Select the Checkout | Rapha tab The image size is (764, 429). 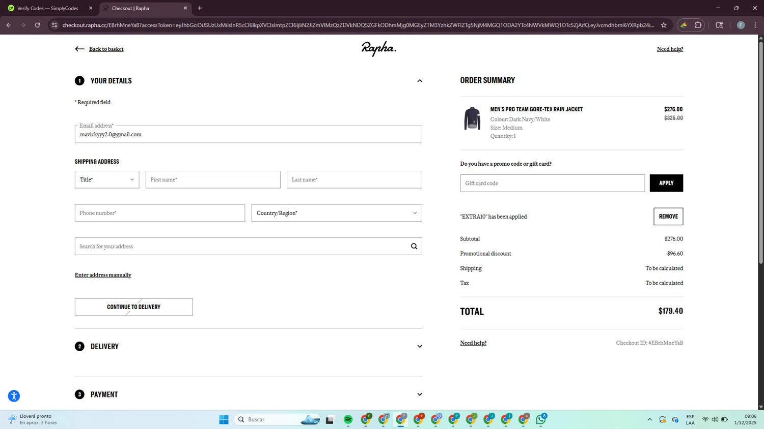(145, 8)
